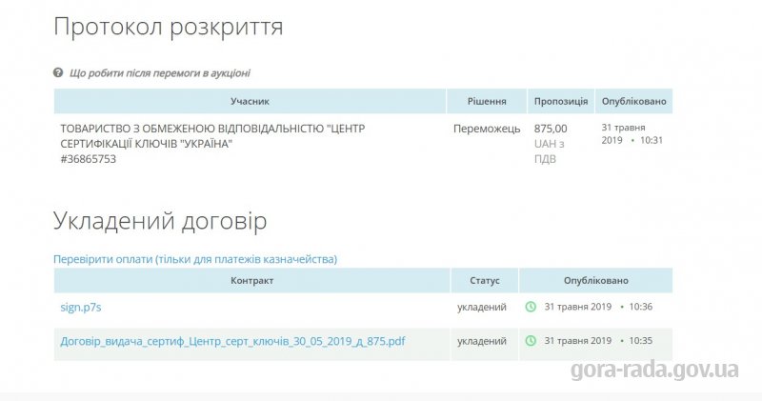The height and width of the screenshot is (401, 762).
Task: Select the 'Контракт' column header
Action: pos(251,280)
